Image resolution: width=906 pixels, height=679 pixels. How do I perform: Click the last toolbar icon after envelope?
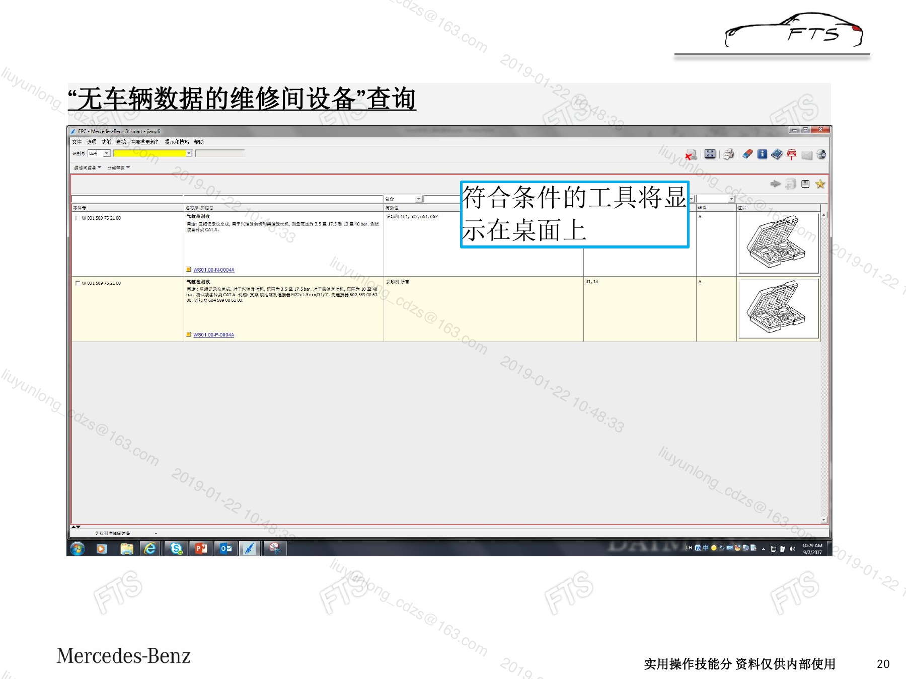click(x=821, y=154)
